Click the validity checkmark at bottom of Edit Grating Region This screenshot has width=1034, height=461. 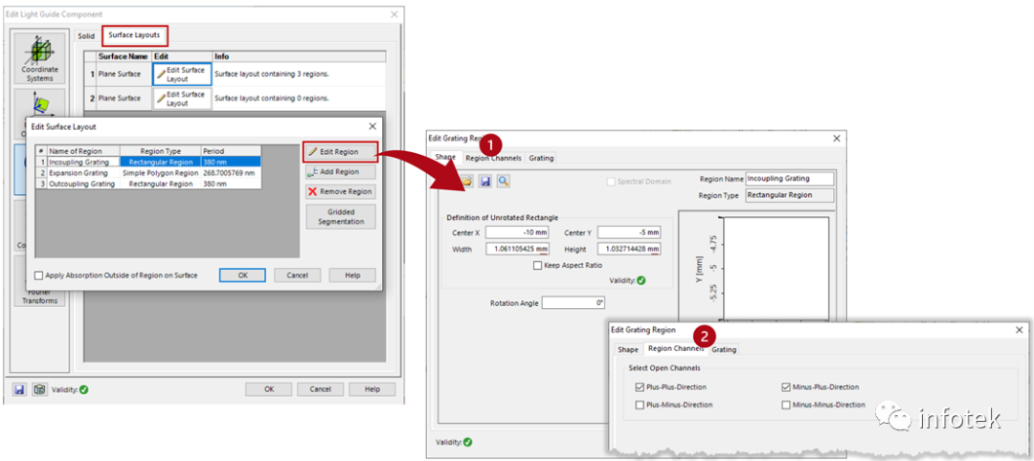coord(467,442)
